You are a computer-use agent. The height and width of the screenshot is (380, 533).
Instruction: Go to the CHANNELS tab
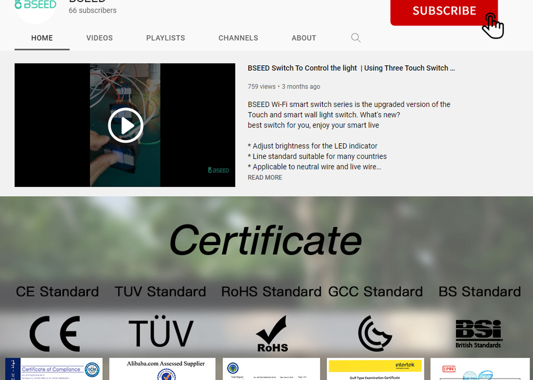pyautogui.click(x=238, y=38)
